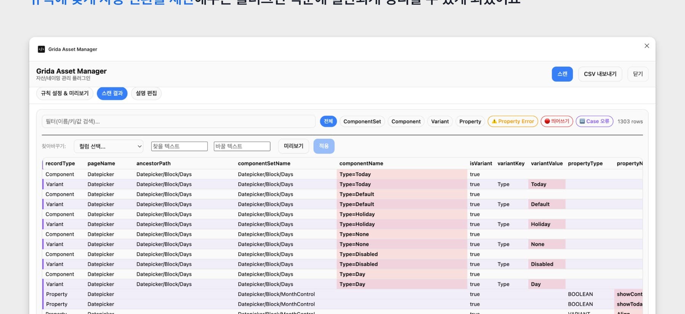Viewport: 685px width, 314px height.
Task: Click the showCont propertyName cell
Action: tap(629, 294)
